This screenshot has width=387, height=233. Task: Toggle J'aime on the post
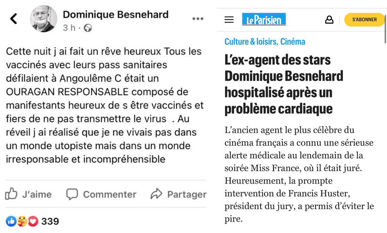click(29, 194)
